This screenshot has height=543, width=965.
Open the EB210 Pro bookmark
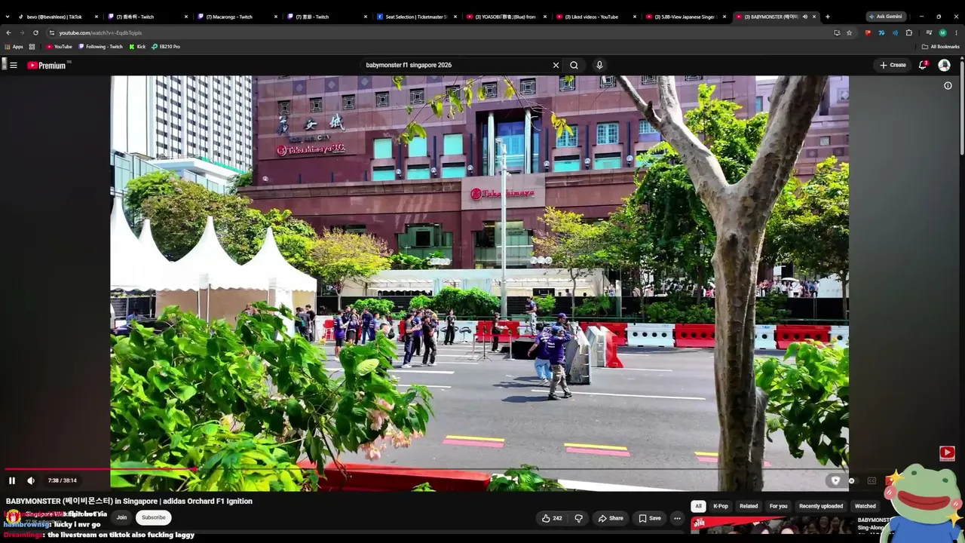coord(165,47)
